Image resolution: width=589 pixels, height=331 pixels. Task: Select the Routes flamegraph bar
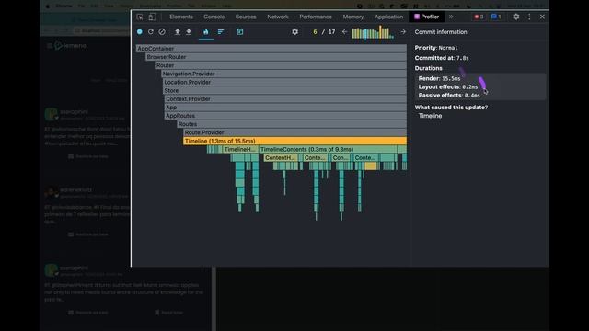tap(292, 124)
